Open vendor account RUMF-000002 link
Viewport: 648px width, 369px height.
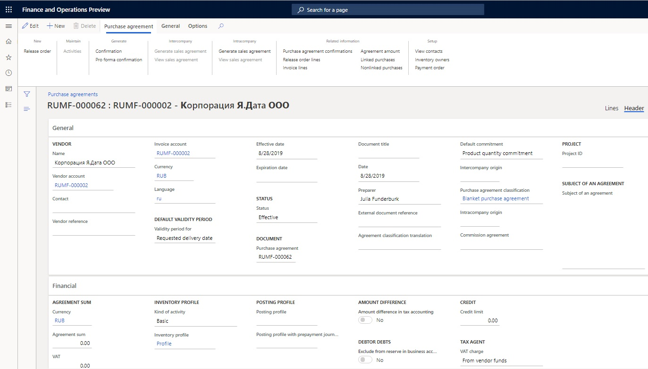71,185
